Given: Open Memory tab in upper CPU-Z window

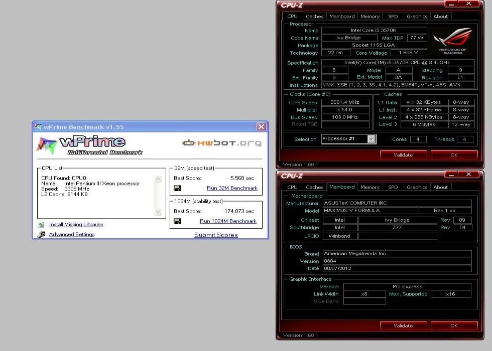Looking at the screenshot, I should pyautogui.click(x=370, y=16).
